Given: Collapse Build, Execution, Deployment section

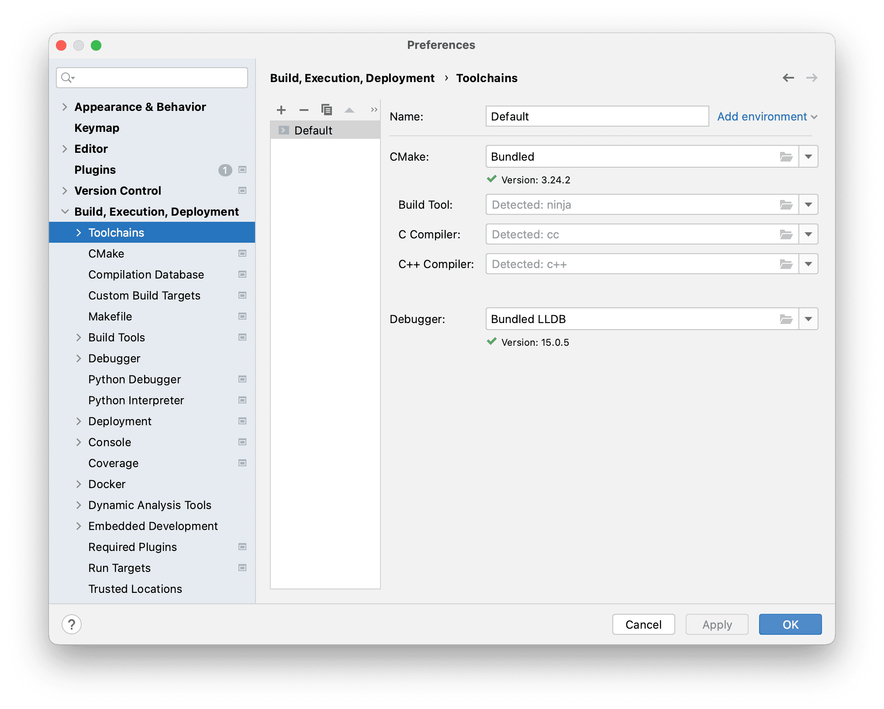Looking at the screenshot, I should click(x=65, y=212).
